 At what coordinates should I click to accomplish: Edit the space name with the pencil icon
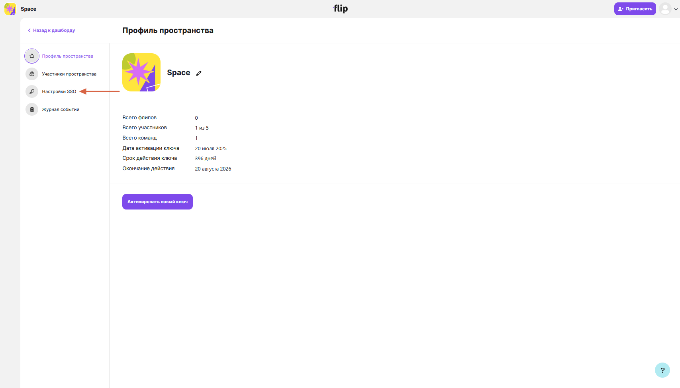(x=199, y=73)
